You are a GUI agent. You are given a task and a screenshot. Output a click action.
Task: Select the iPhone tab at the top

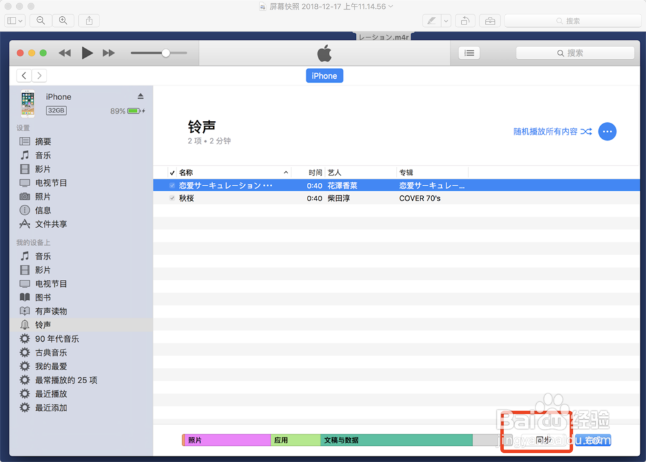point(324,76)
